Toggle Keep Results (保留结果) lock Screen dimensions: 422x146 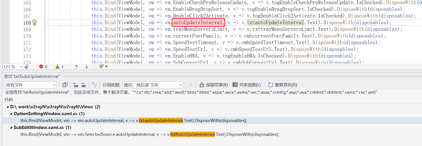(x=214, y=85)
